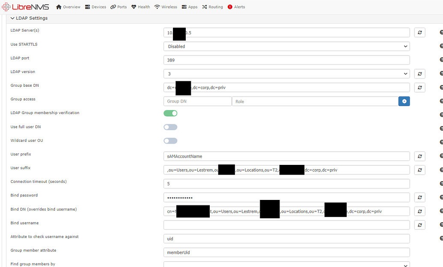The height and width of the screenshot is (267, 443).
Task: Open the Alerts menu
Action: point(236,7)
